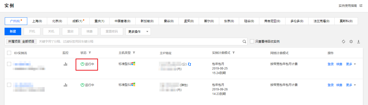The width and height of the screenshot is (368, 105).
Task: Click the 主机类型 column filter icon
Action: (x=134, y=53)
